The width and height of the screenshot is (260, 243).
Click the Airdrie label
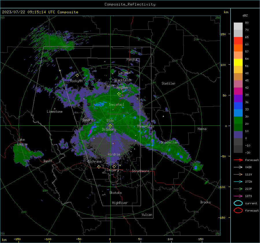pos(114,154)
